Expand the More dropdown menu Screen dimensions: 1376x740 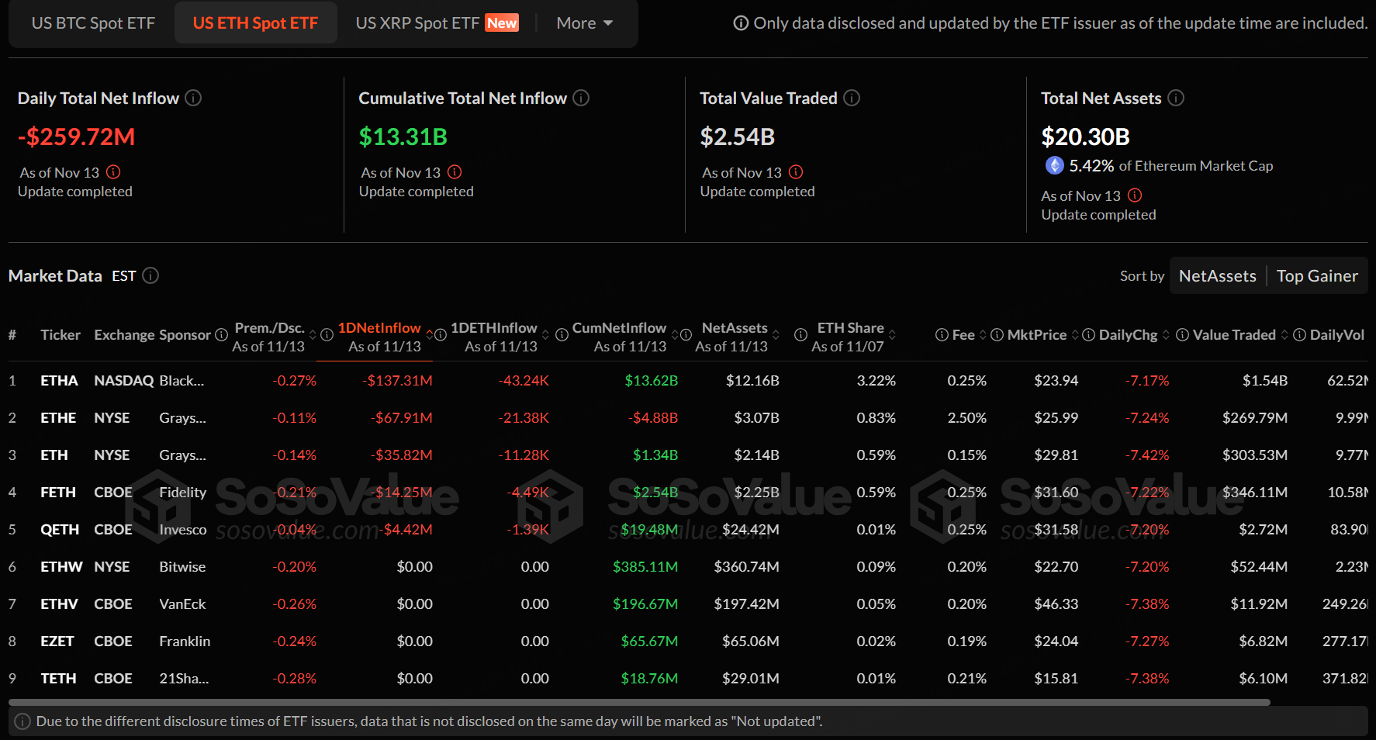point(584,23)
